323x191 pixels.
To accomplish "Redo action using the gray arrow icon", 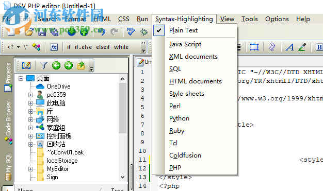I will (114, 32).
